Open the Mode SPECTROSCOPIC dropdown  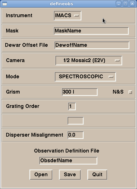[x=85, y=77]
